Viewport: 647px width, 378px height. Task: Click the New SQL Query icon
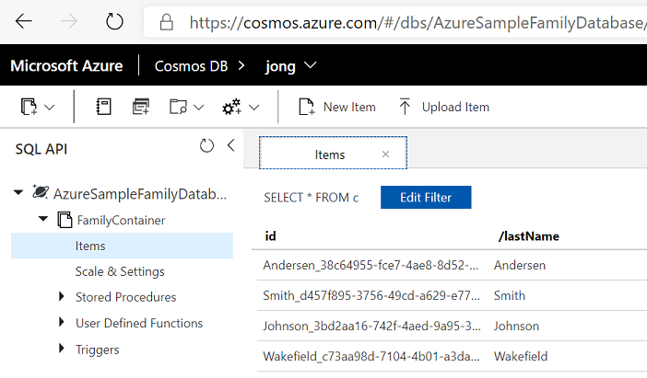141,108
